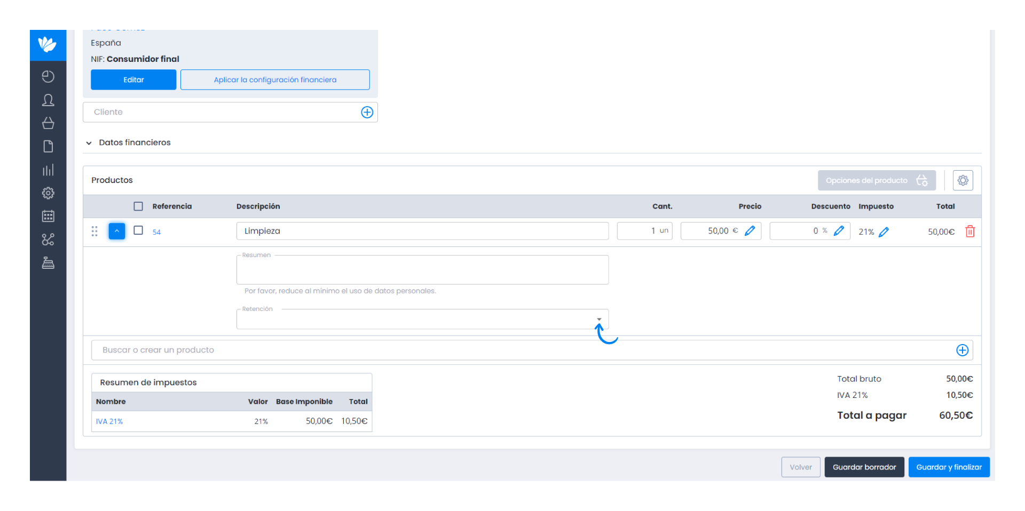Screen dimensions: 1025x511
Task: Open the documents page icon in sidebar
Action: click(48, 147)
